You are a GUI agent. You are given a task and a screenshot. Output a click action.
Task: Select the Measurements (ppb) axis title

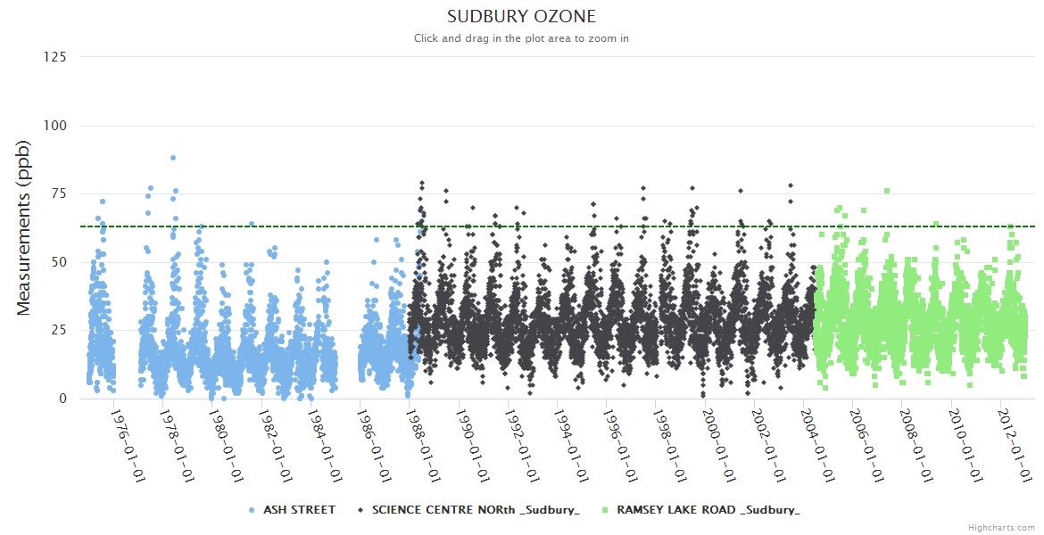tap(24, 227)
